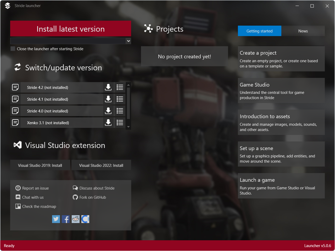
Task: Click the Switch/update version refresh icon
Action: (x=18, y=67)
